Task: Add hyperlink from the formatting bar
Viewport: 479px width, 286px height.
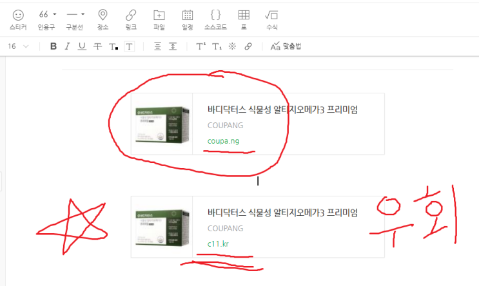Action: [x=248, y=46]
